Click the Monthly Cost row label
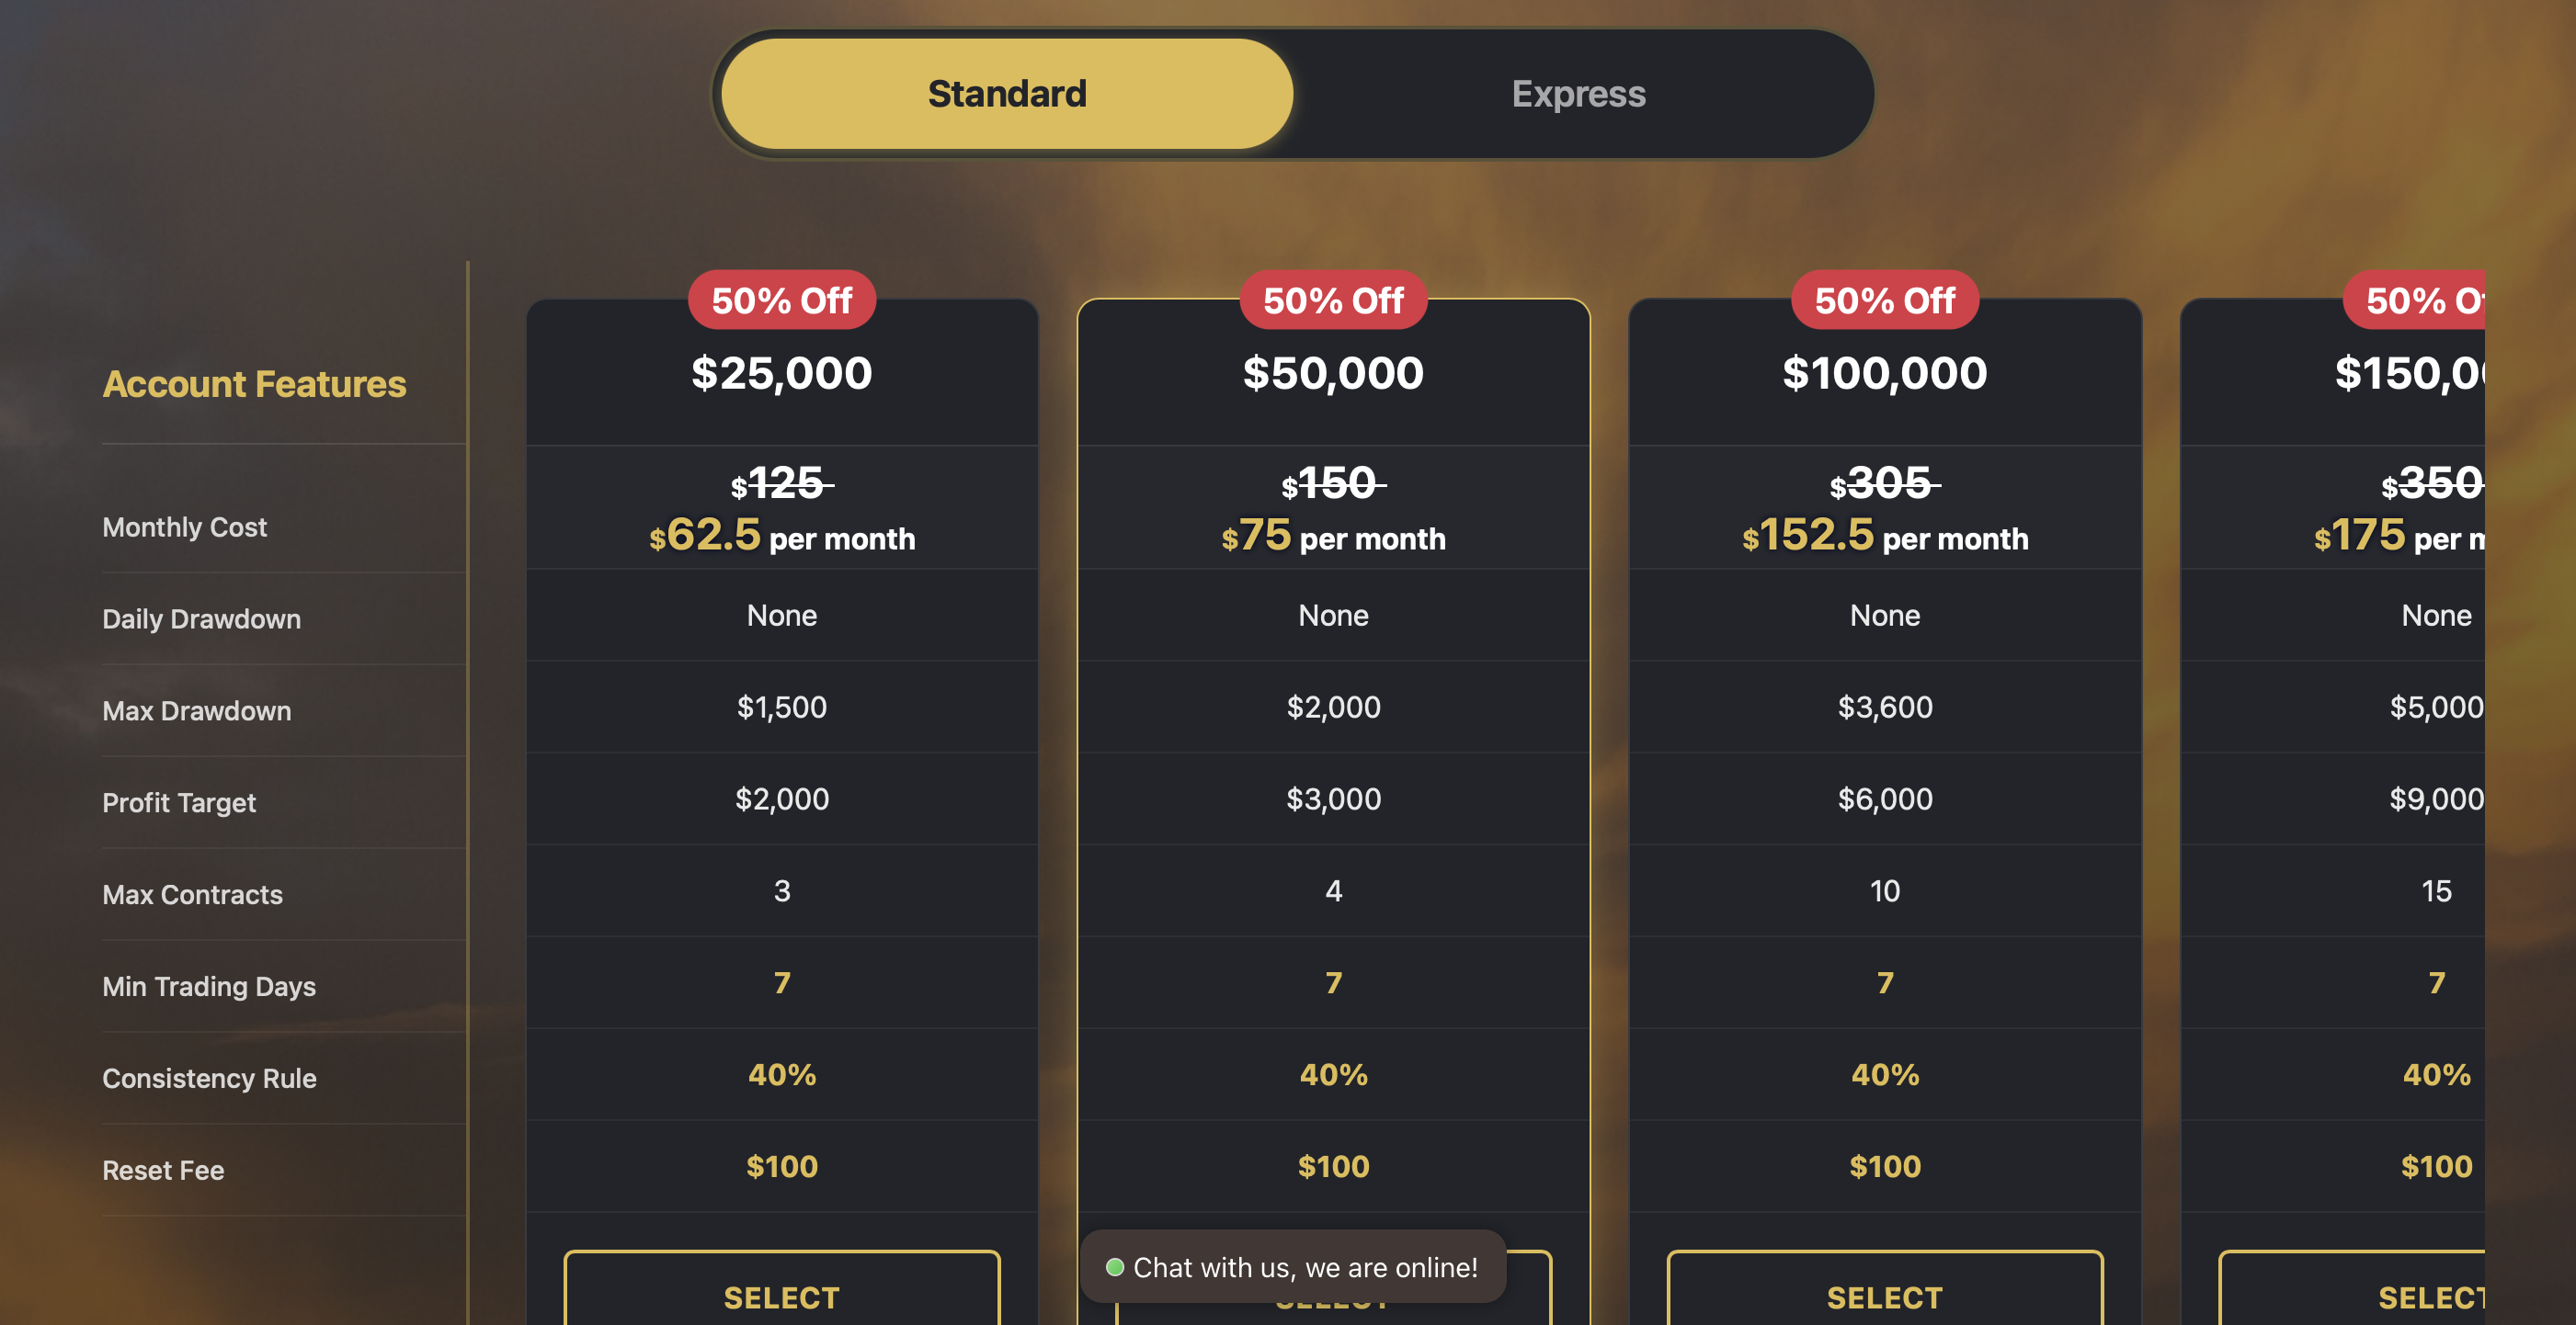Viewport: 2576px width, 1325px height. pyautogui.click(x=184, y=527)
